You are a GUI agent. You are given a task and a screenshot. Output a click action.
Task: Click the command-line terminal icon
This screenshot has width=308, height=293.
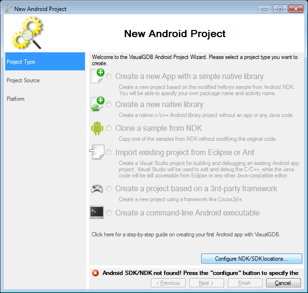pyautogui.click(x=97, y=212)
